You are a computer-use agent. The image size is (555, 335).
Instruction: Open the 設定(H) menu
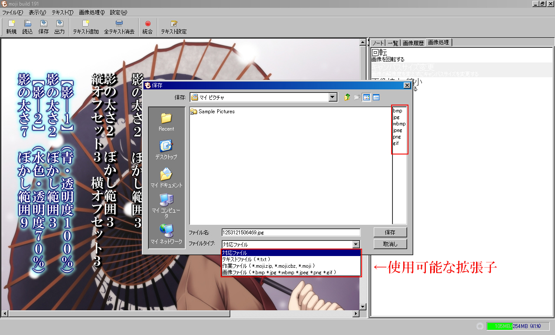tap(118, 13)
